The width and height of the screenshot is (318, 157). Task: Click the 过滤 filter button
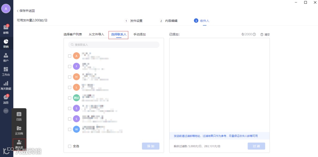[x=256, y=146]
